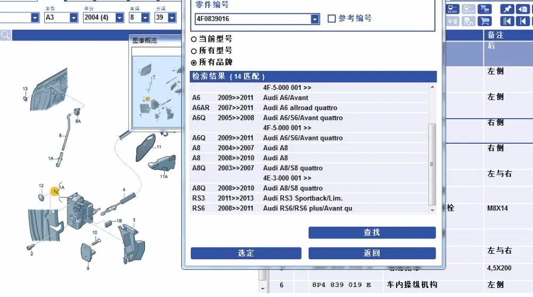533x297 pixels.
Task: Click the 查找 search button
Action: point(372,233)
